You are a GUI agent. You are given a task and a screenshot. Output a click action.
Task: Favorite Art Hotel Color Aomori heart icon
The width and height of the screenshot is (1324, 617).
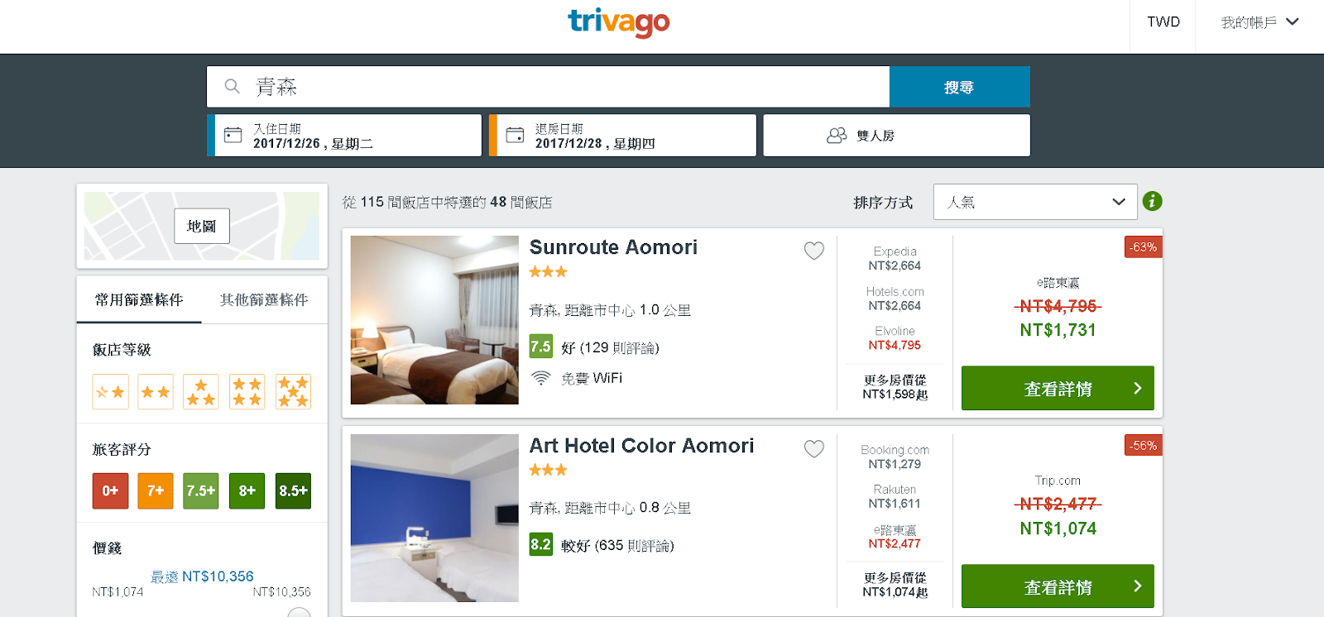point(814,448)
